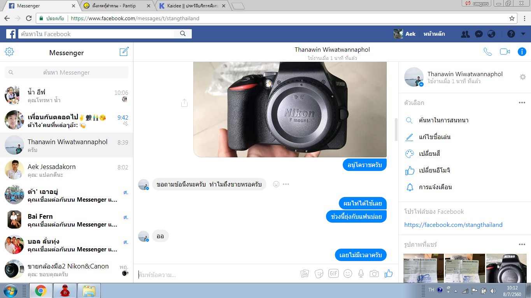This screenshot has width=531, height=298.
Task: Select the Thanawin Wiwatwannaphol conversation
Action: click(67, 145)
